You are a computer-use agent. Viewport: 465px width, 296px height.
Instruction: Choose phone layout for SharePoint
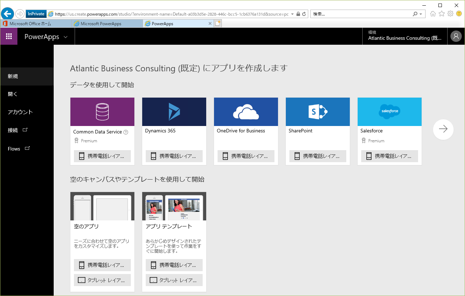click(318, 156)
